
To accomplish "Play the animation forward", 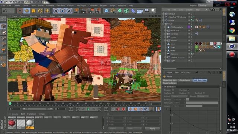I will point(89,109).
